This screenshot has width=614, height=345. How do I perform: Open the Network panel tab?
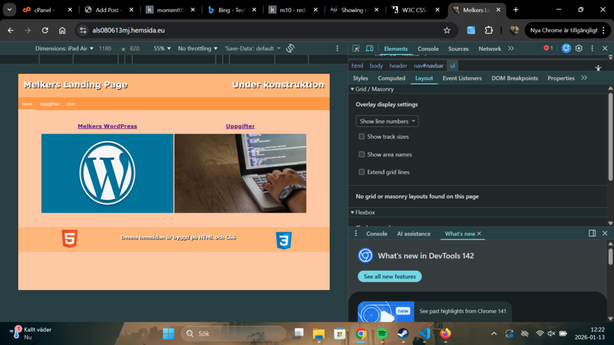coord(489,49)
